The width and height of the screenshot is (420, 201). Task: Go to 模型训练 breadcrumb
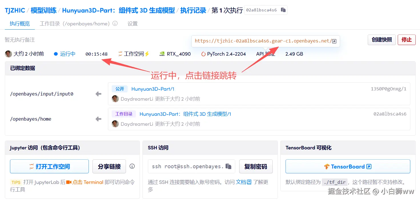click(x=43, y=11)
